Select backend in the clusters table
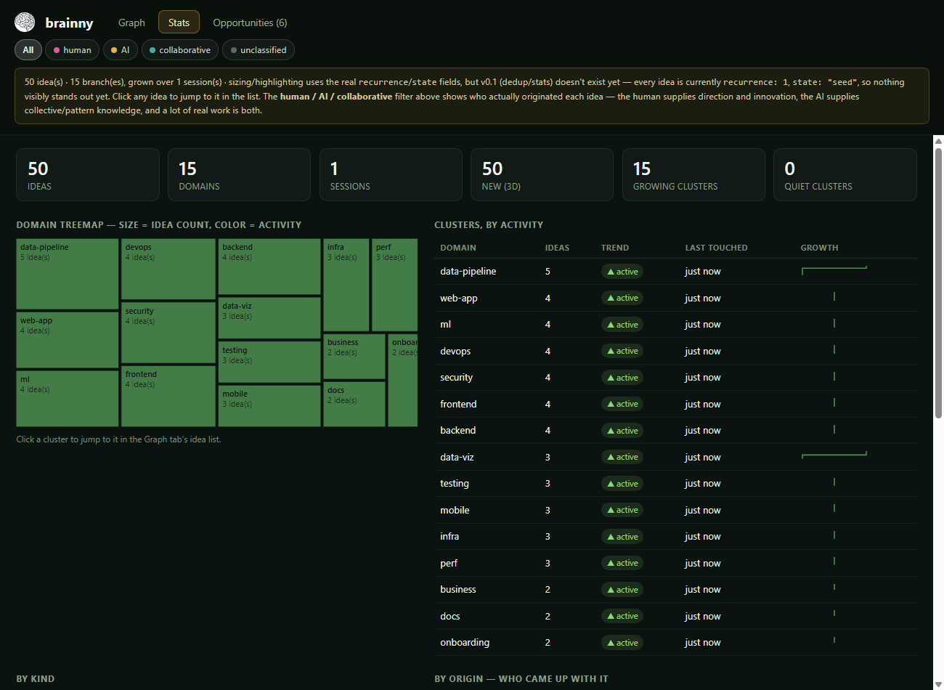Image resolution: width=944 pixels, height=690 pixels. [x=457, y=431]
